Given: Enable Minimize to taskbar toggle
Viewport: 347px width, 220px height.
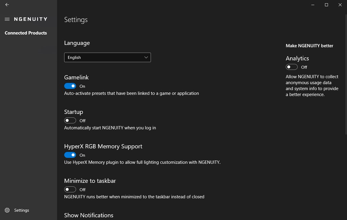Looking at the screenshot, I should click(70, 189).
